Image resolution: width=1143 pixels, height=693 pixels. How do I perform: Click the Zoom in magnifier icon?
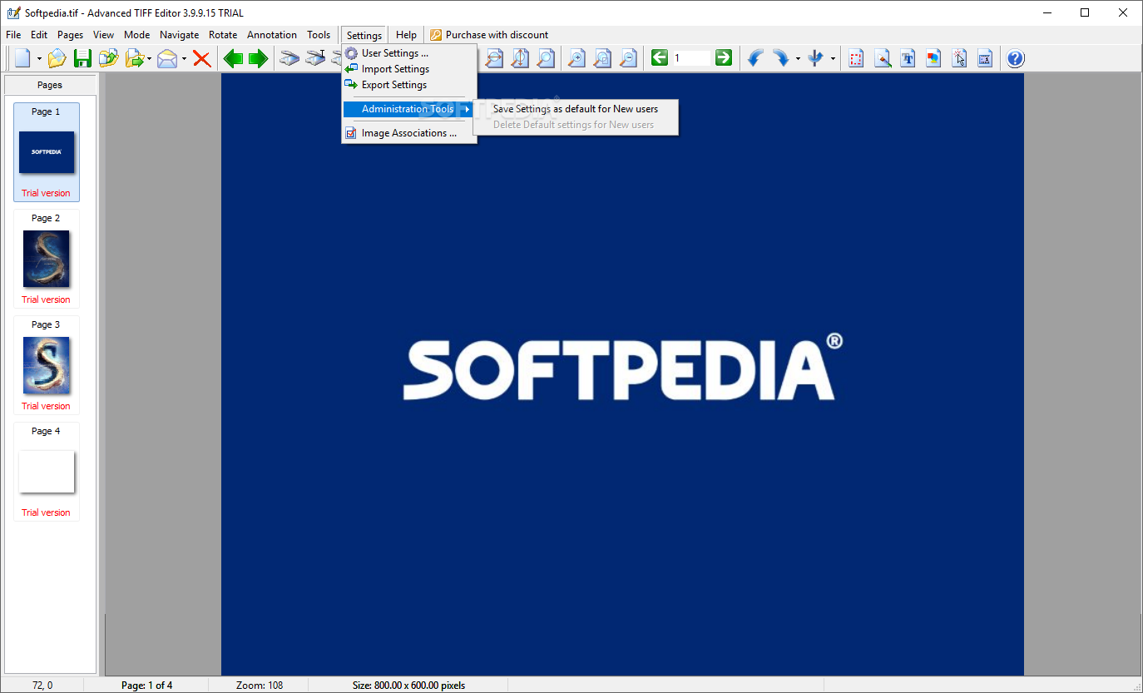576,58
